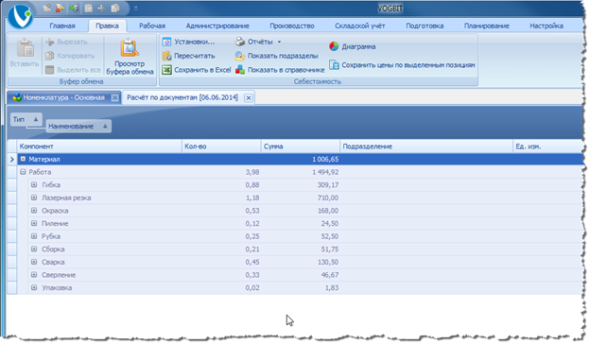This screenshot has width=590, height=344.
Task: Close the Номенклатура - Основная document tab
Action: [114, 98]
